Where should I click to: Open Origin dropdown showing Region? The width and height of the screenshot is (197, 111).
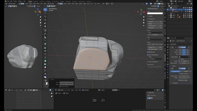click(155, 33)
